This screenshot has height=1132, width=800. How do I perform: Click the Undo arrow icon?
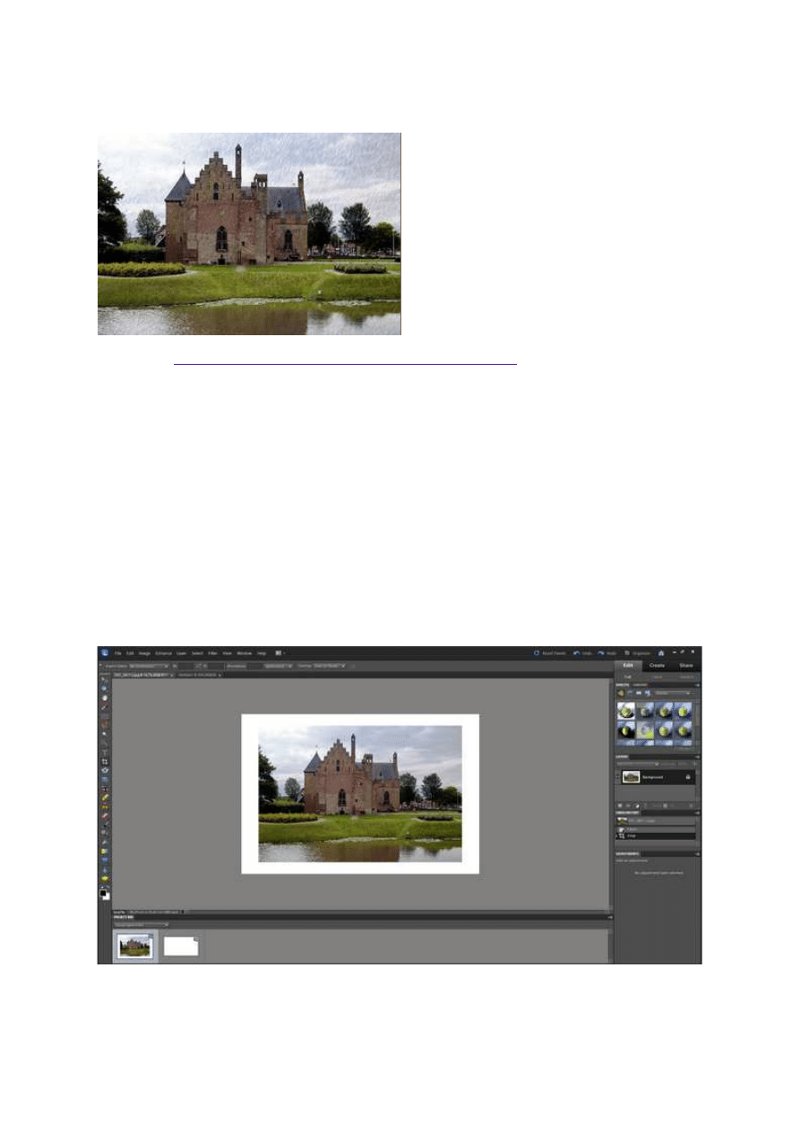[577, 653]
